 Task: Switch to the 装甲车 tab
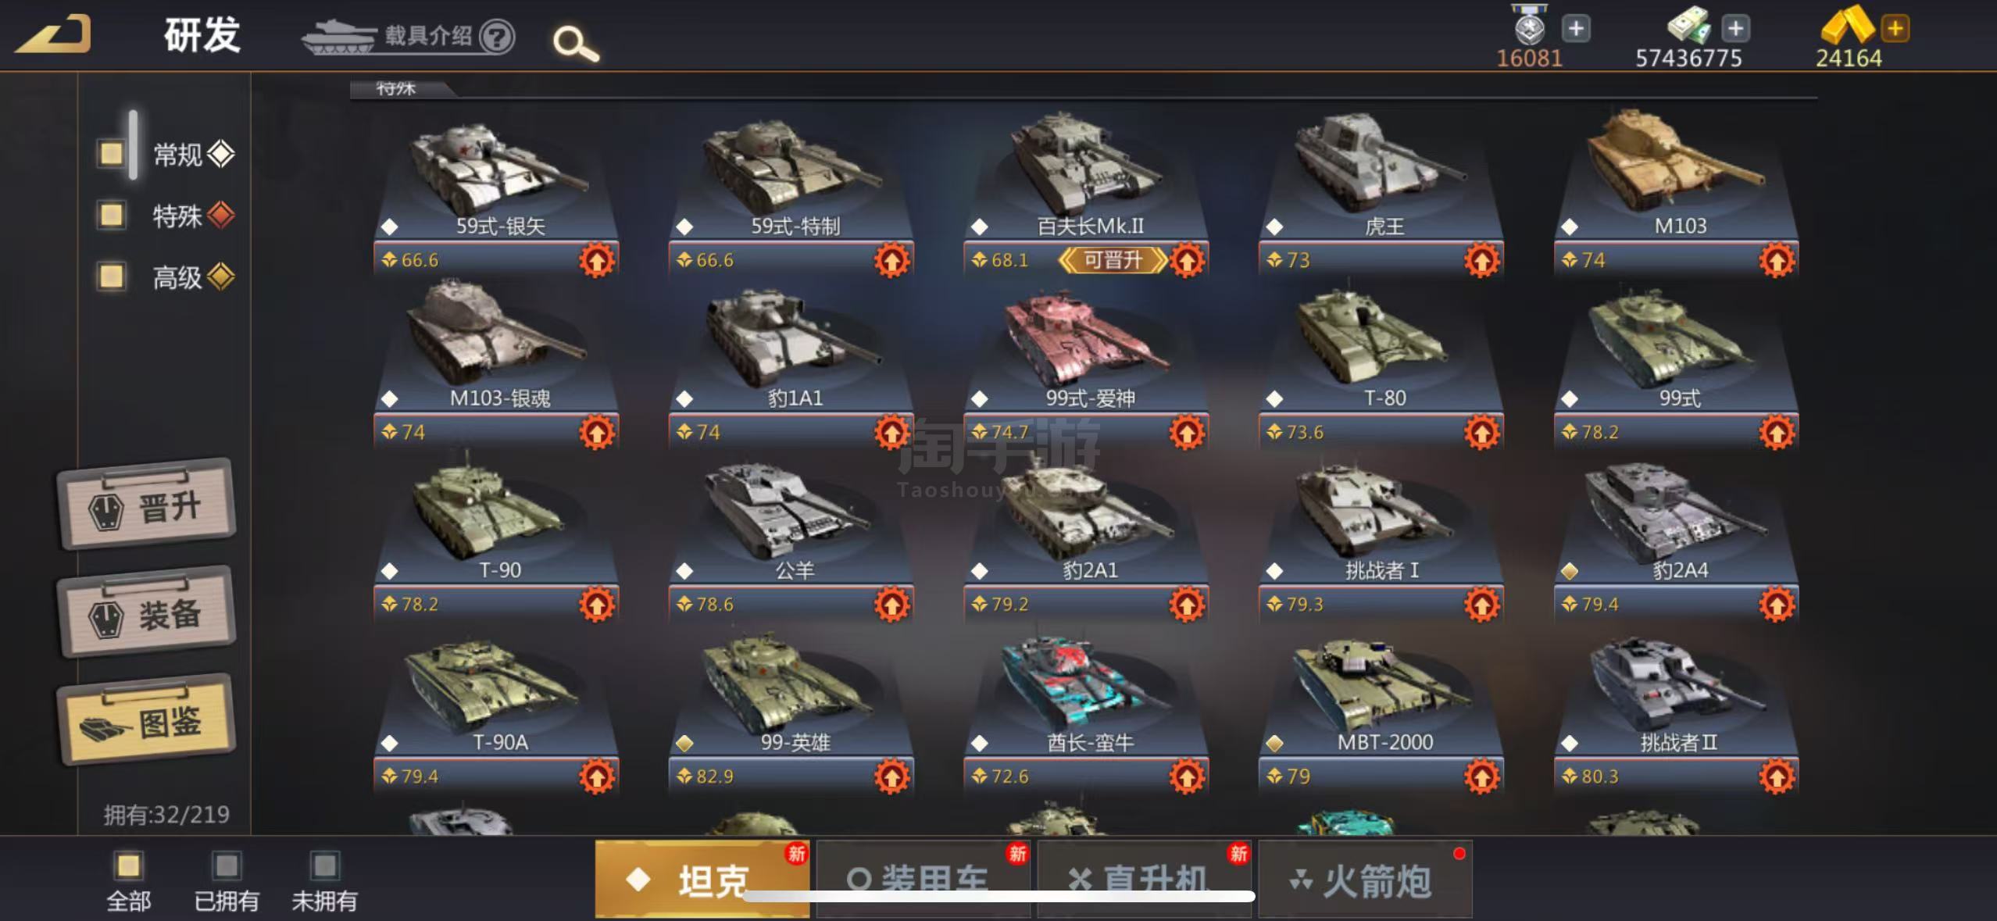pyautogui.click(x=923, y=879)
